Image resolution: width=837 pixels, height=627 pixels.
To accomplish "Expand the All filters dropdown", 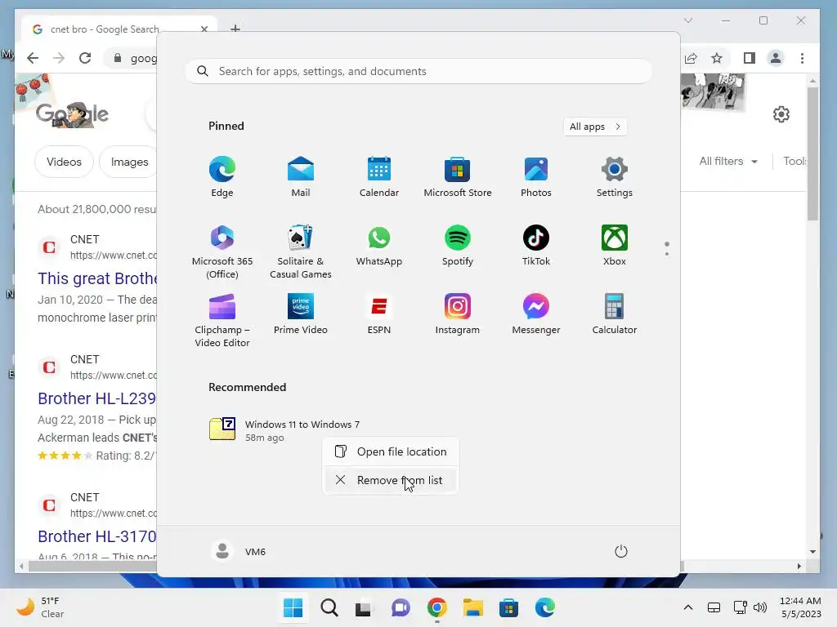I will (728, 161).
